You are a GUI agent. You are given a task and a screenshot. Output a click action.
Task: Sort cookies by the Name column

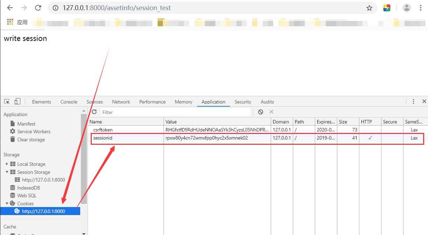[126, 122]
